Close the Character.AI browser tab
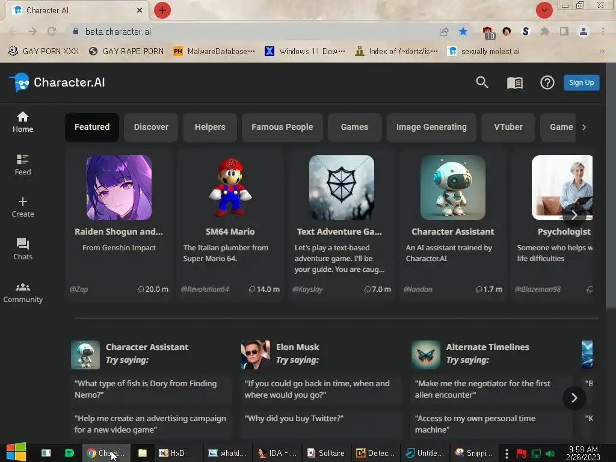 coord(140,11)
